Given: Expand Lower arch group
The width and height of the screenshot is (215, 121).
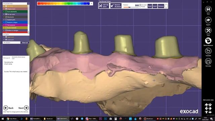Looking at the screenshot, I should click(4, 40).
